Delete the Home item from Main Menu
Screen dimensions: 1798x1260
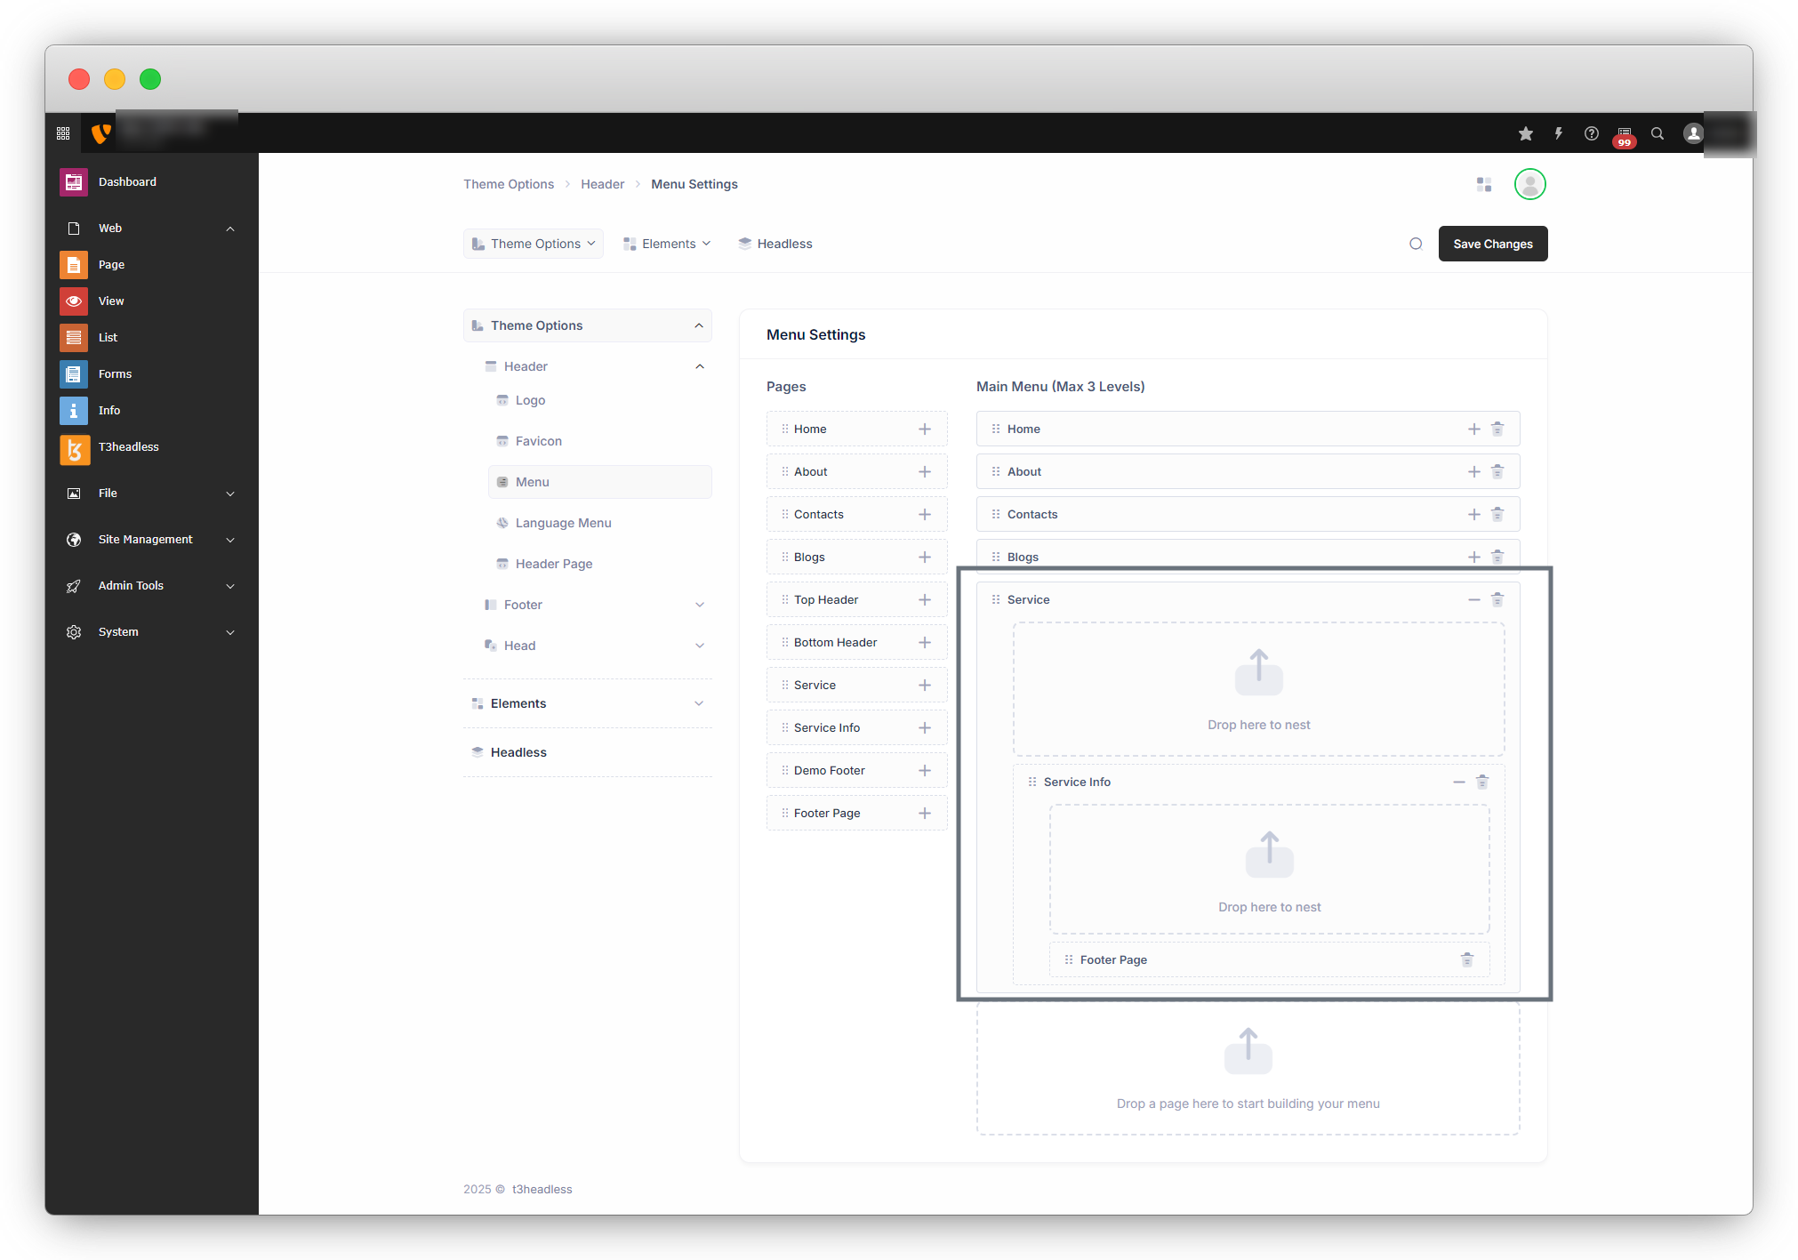pyautogui.click(x=1497, y=429)
